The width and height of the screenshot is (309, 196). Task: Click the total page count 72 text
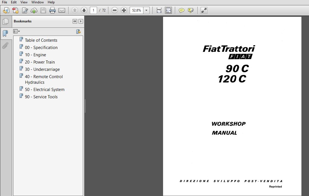point(104,10)
